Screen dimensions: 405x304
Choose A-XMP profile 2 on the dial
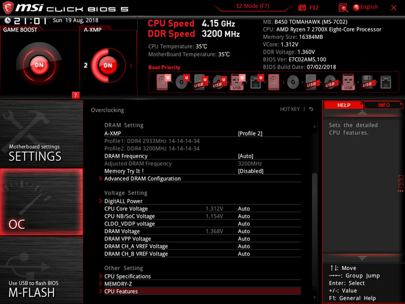point(85,65)
